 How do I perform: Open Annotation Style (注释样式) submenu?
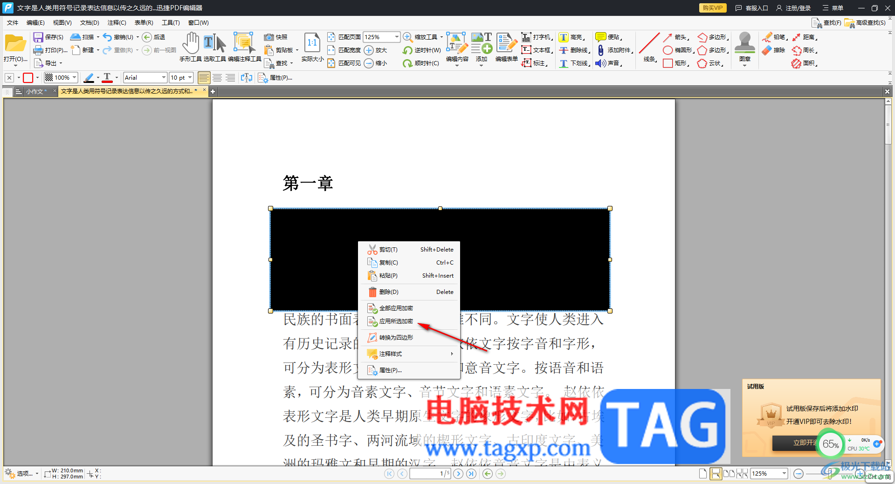point(409,354)
